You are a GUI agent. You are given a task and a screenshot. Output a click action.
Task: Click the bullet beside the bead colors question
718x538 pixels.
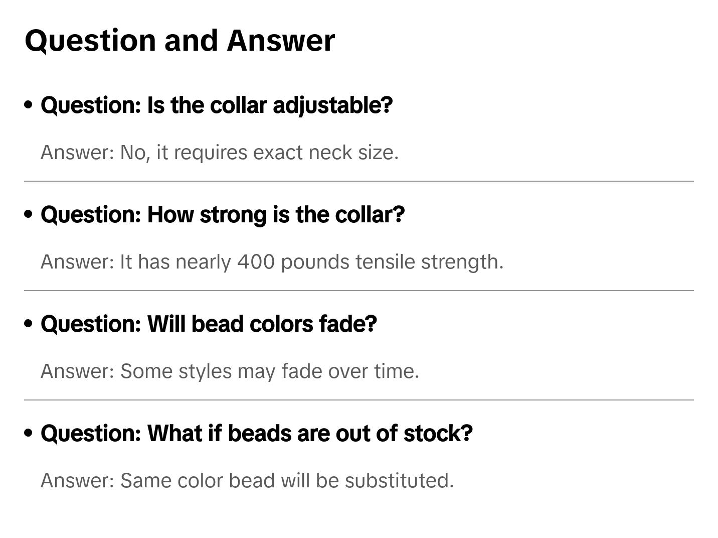29,324
